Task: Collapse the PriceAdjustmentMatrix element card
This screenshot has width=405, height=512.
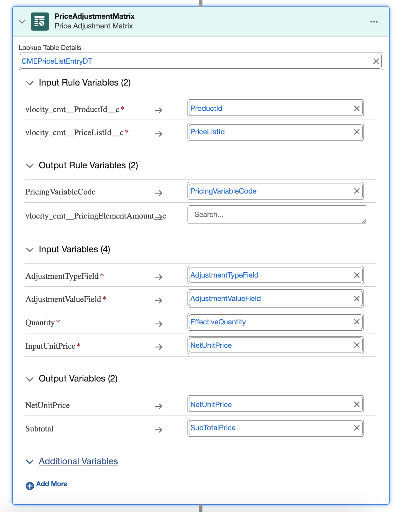Action: coord(22,22)
